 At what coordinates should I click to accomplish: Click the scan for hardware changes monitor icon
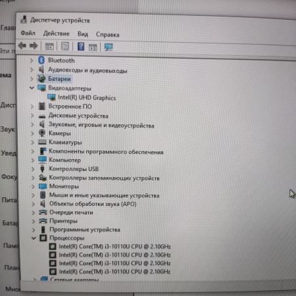click(109, 47)
